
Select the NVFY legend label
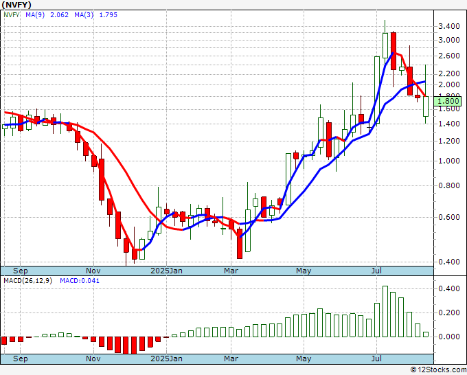click(x=11, y=14)
